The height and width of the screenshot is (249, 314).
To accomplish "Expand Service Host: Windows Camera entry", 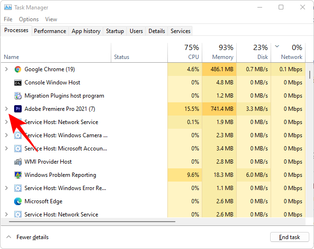I will pyautogui.click(x=6, y=135).
